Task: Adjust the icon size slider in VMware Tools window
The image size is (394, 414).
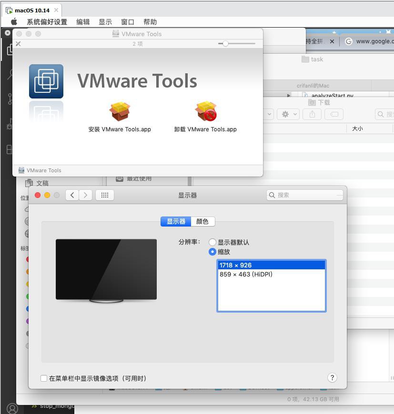Action: (x=225, y=44)
